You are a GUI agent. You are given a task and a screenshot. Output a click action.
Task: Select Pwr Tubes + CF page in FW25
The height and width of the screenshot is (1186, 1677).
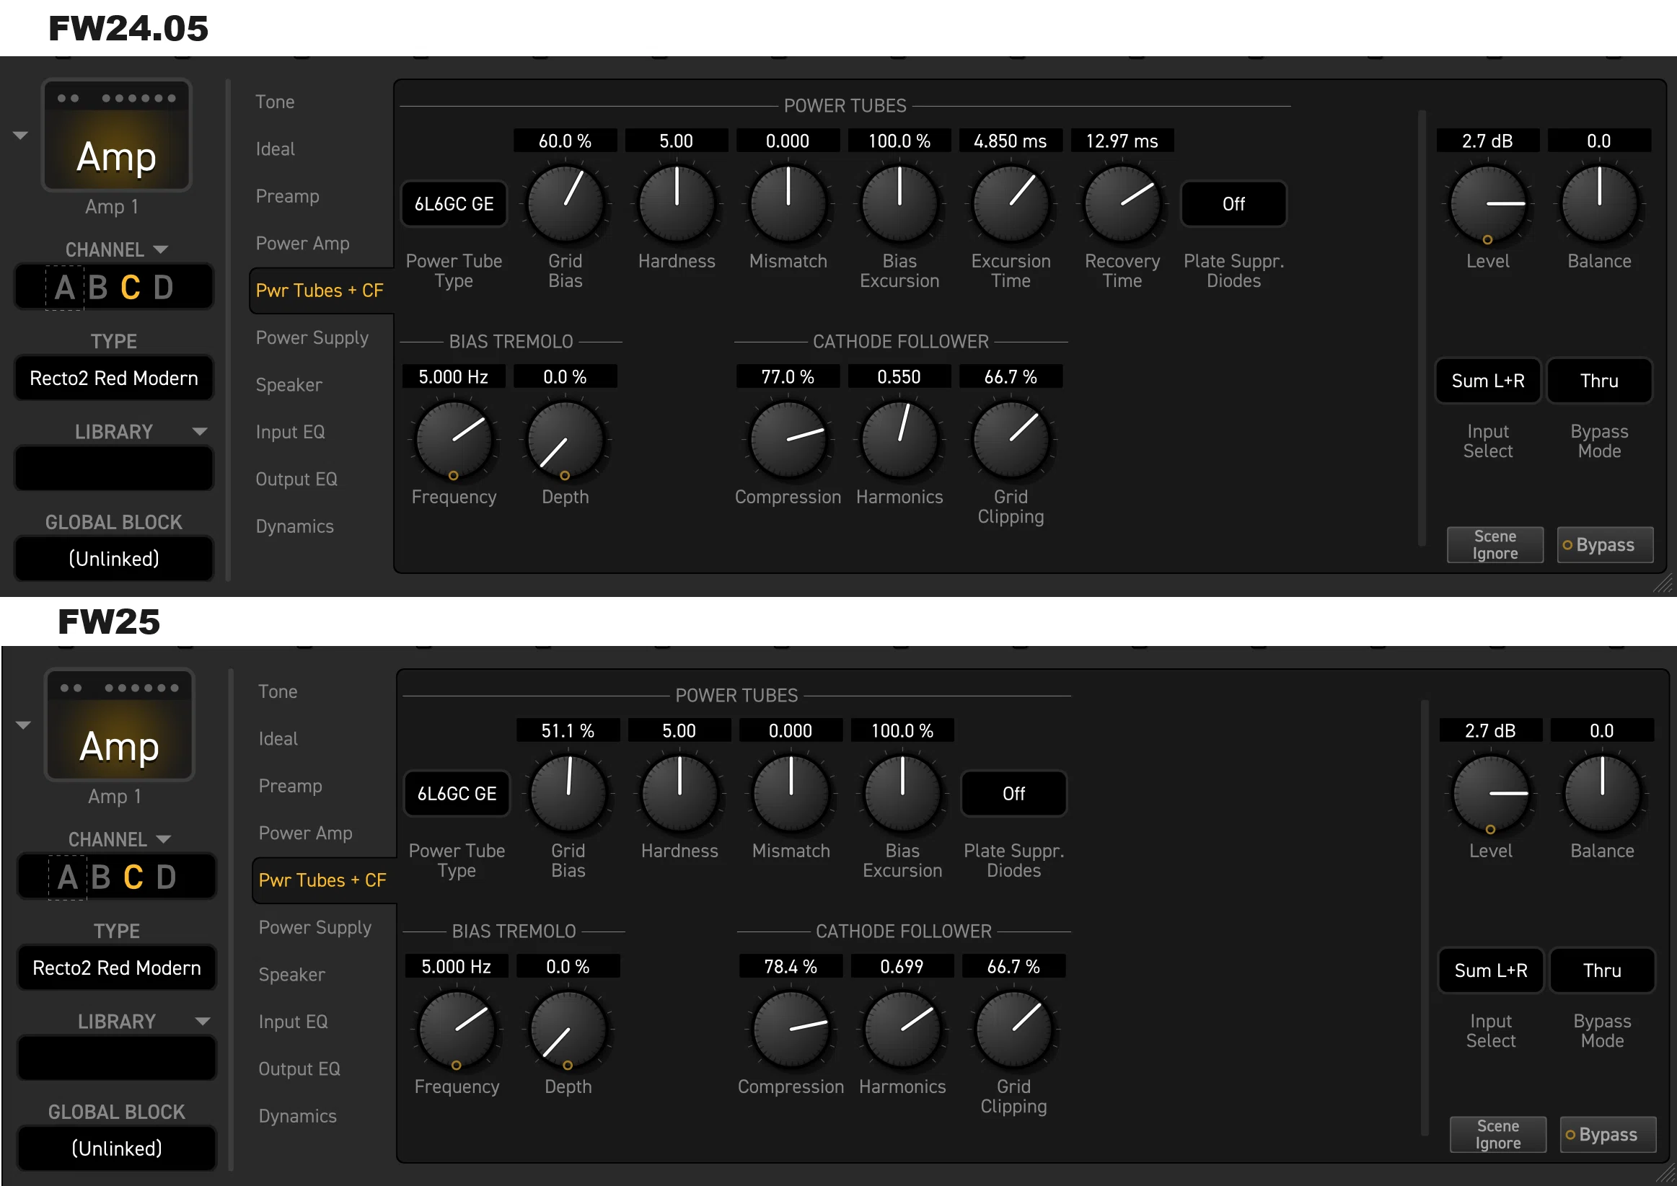(x=322, y=880)
